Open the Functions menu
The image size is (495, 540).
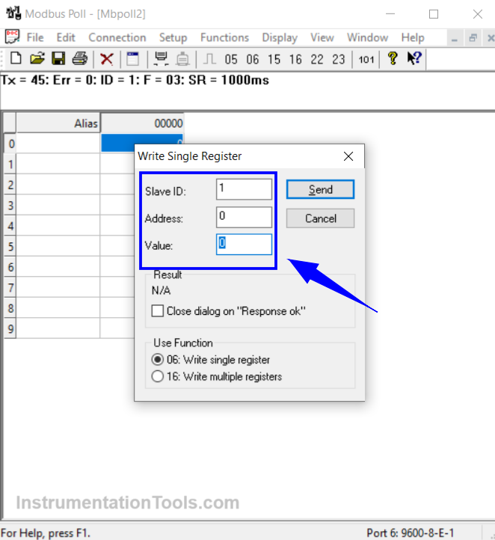(x=224, y=37)
